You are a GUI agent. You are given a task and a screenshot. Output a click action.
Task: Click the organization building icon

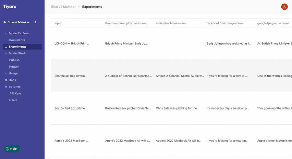coord(5,22)
